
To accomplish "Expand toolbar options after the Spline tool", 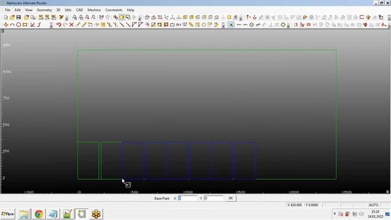I will point(51,25).
